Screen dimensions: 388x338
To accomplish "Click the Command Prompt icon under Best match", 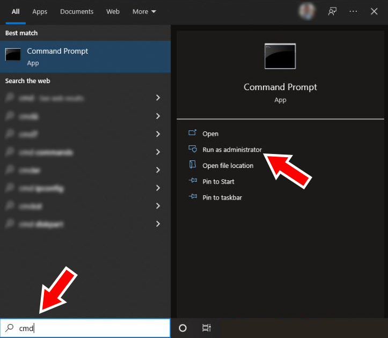I will click(13, 55).
